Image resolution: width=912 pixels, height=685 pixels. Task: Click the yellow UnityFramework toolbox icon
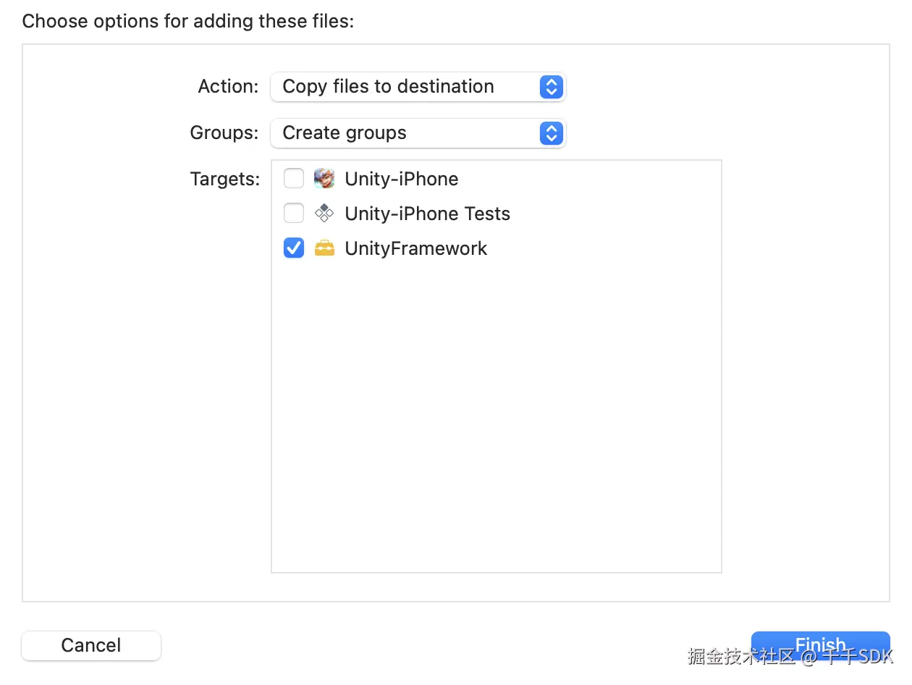click(x=324, y=248)
